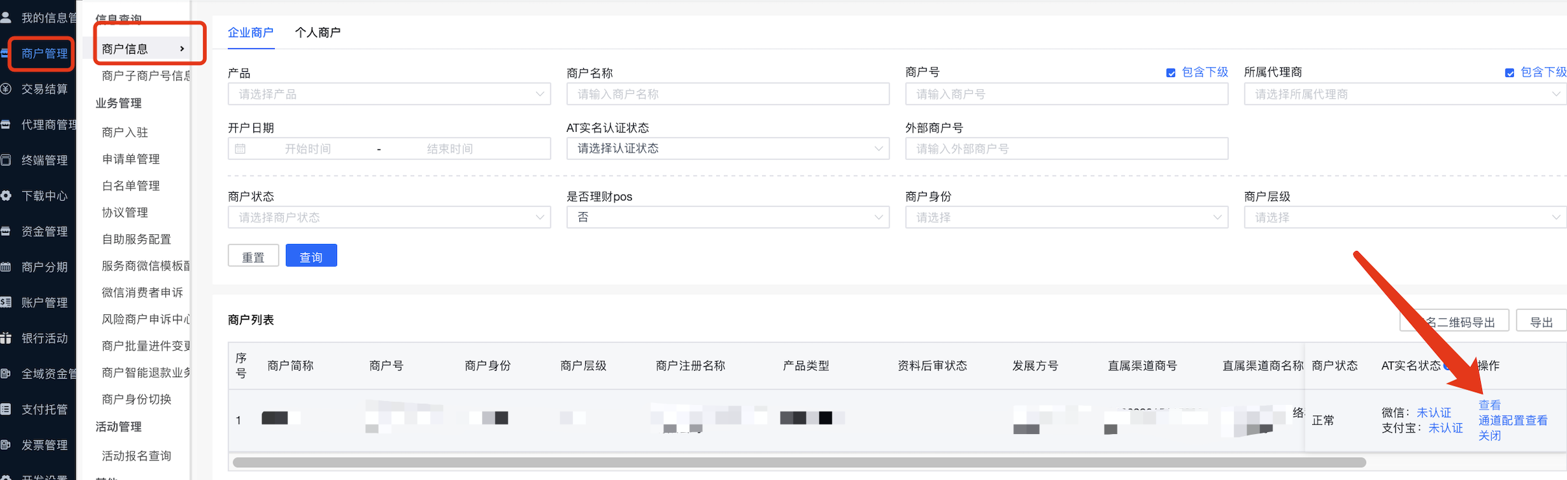This screenshot has height=480, width=1567.
Task: Click the 支付托管 list icon
Action: pyautogui.click(x=6, y=409)
